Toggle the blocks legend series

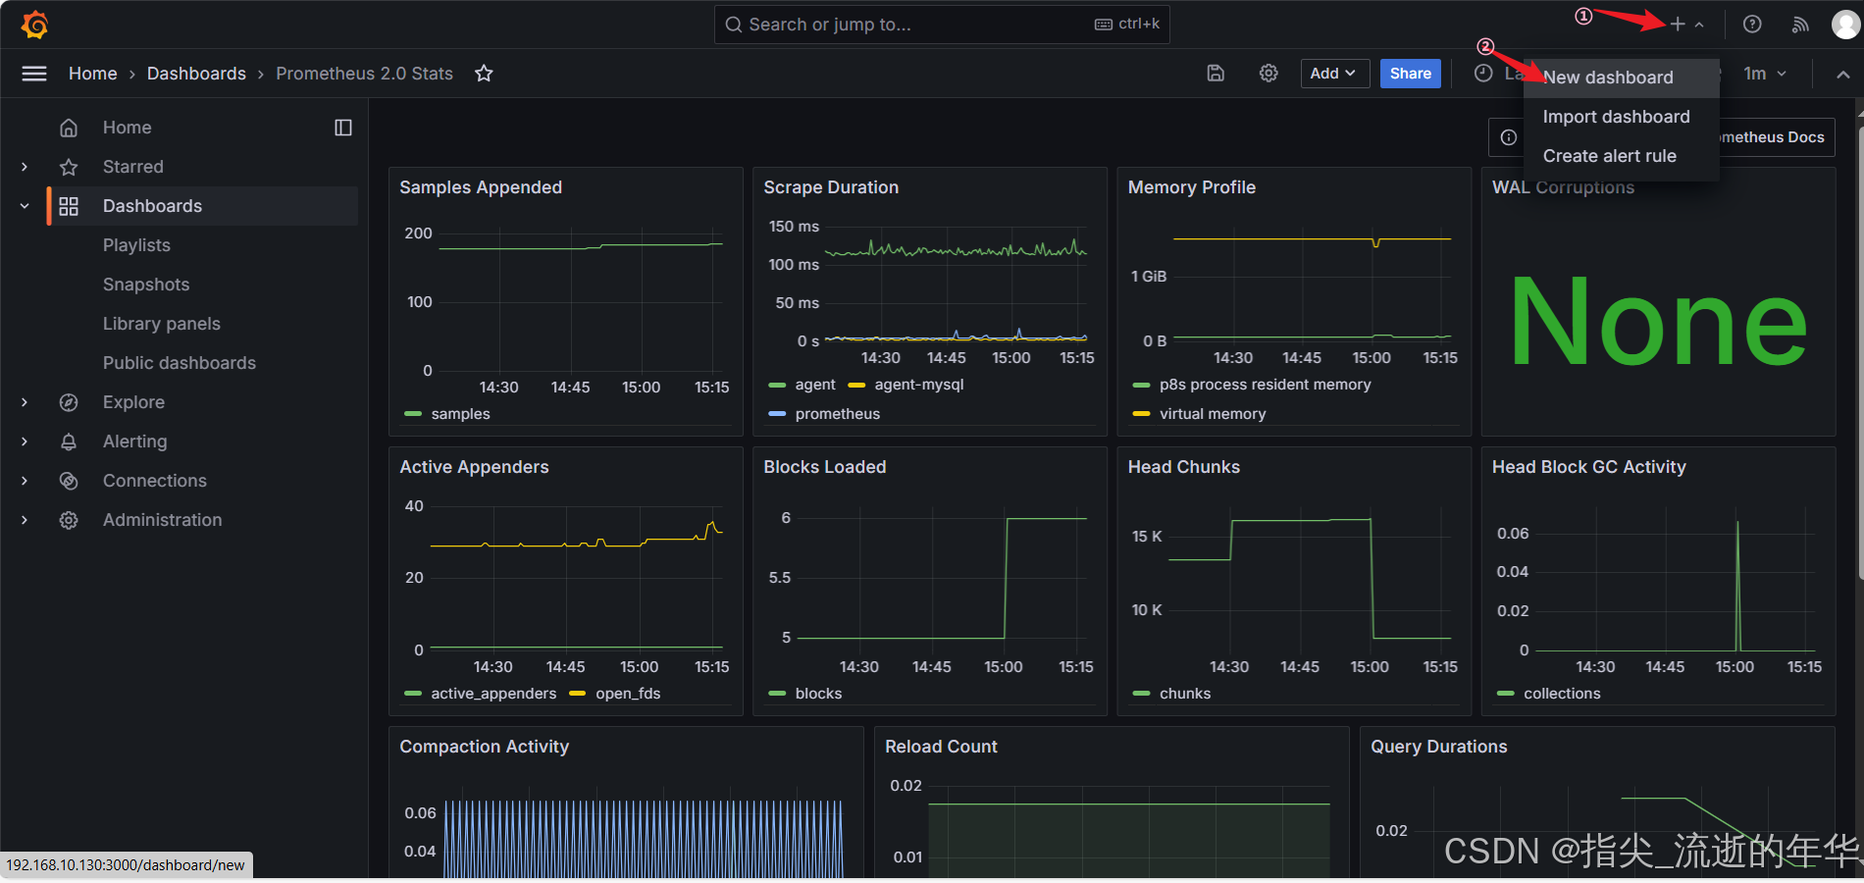click(818, 694)
